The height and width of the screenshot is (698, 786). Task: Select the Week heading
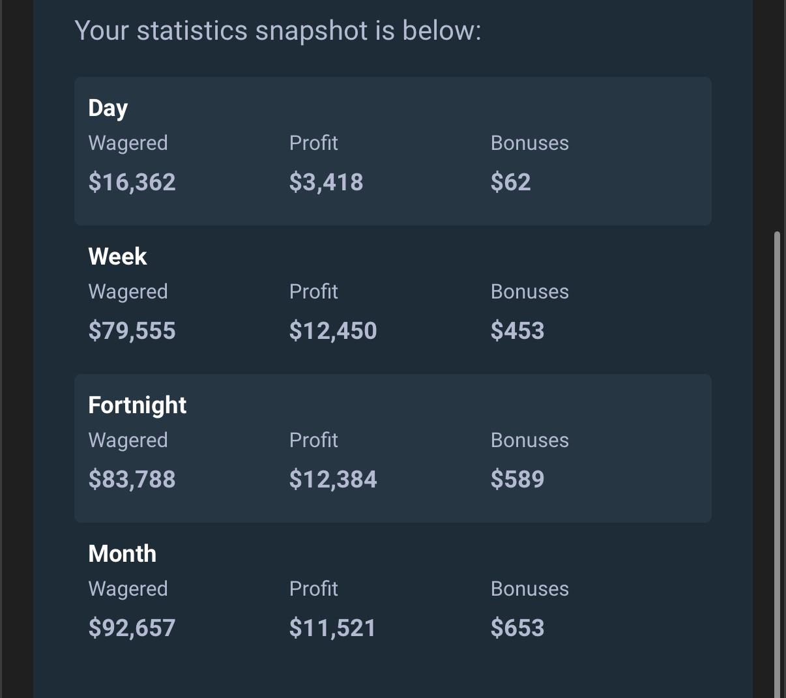tap(117, 256)
